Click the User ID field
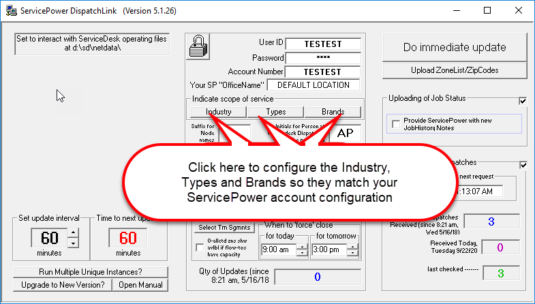The width and height of the screenshot is (535, 304). pyautogui.click(x=324, y=44)
